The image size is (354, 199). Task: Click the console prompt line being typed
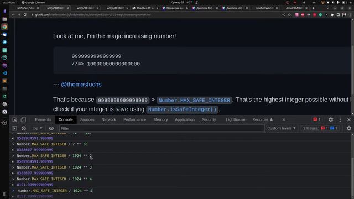[x=55, y=191]
